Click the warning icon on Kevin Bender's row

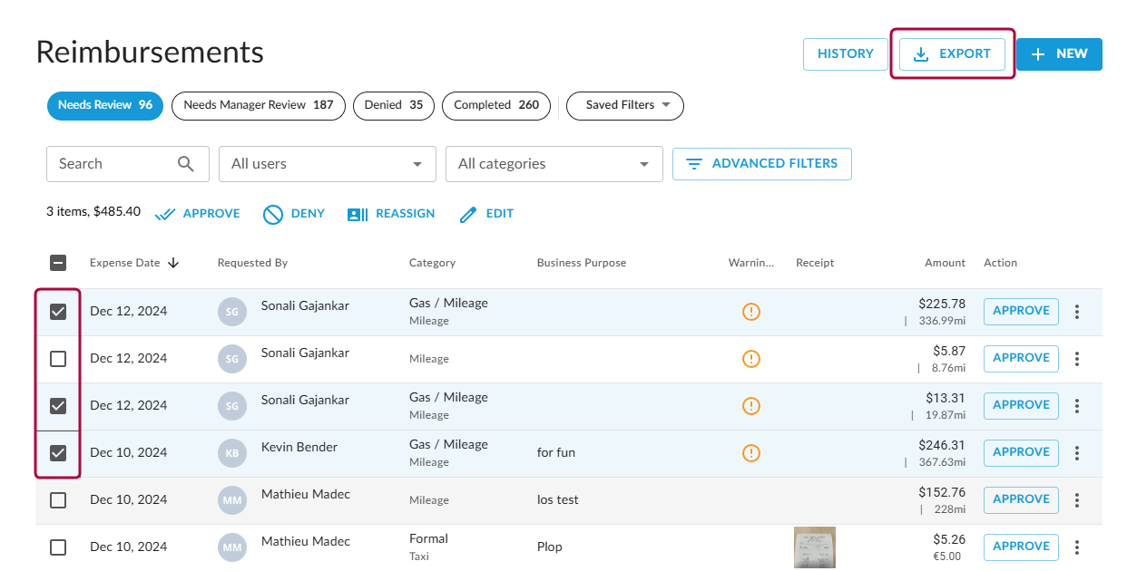tap(750, 452)
